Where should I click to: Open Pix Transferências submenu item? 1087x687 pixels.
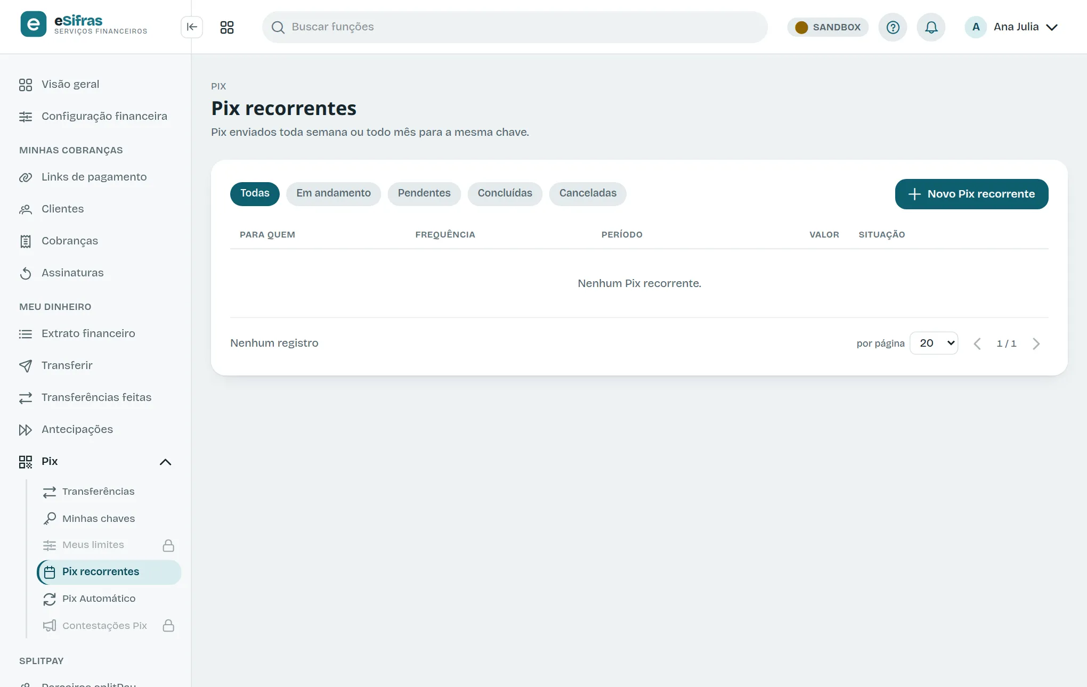click(x=109, y=492)
